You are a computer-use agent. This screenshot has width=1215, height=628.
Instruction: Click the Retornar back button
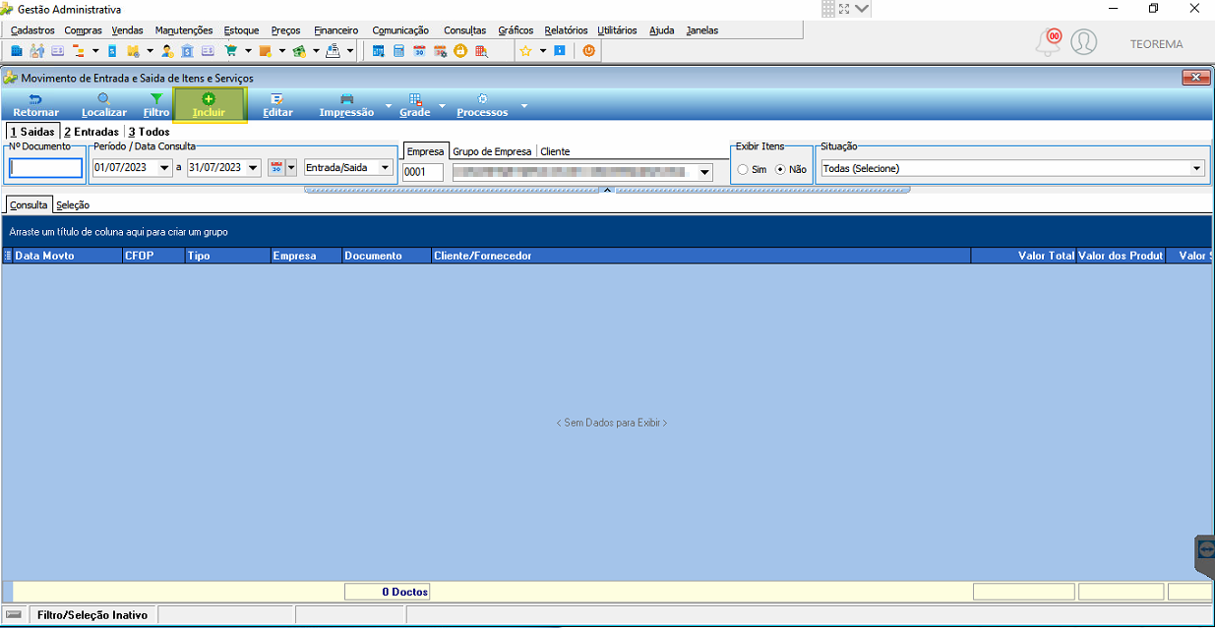[35, 105]
